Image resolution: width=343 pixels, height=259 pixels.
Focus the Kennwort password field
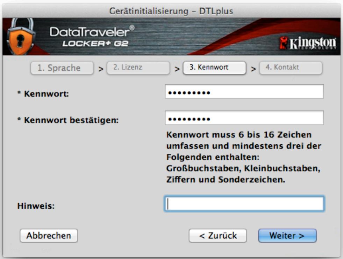point(244,92)
